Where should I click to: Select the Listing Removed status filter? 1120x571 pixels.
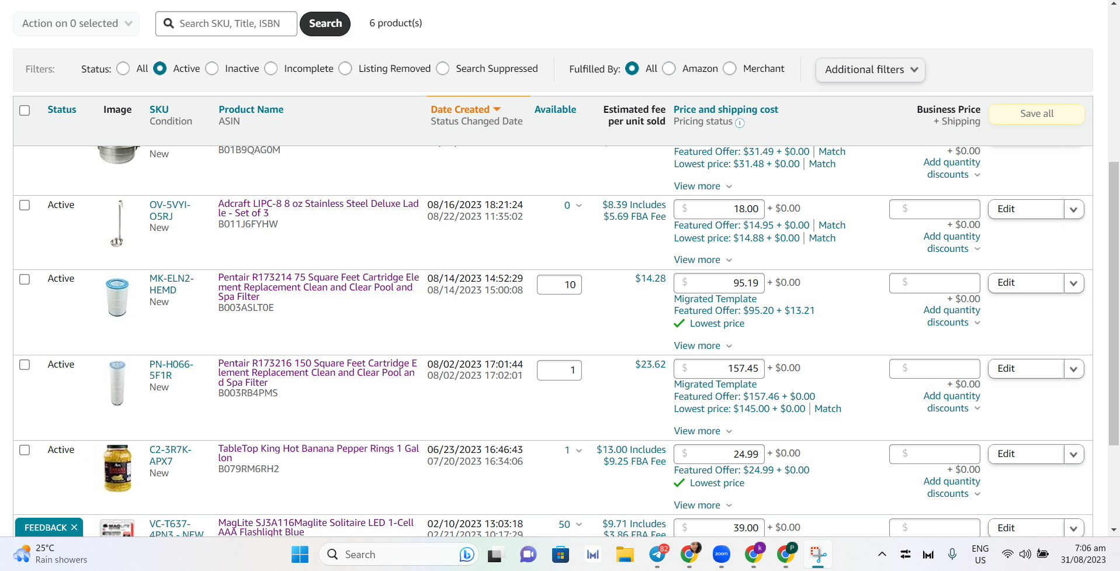(x=345, y=68)
